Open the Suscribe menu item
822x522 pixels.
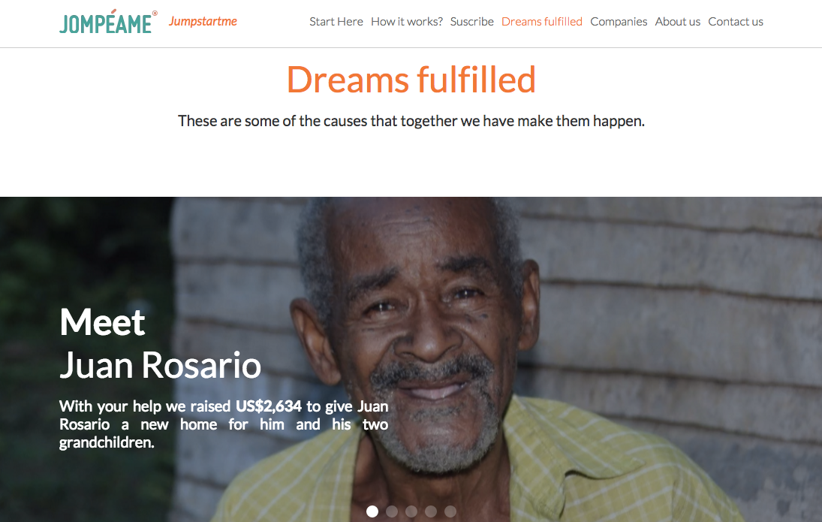tap(472, 22)
